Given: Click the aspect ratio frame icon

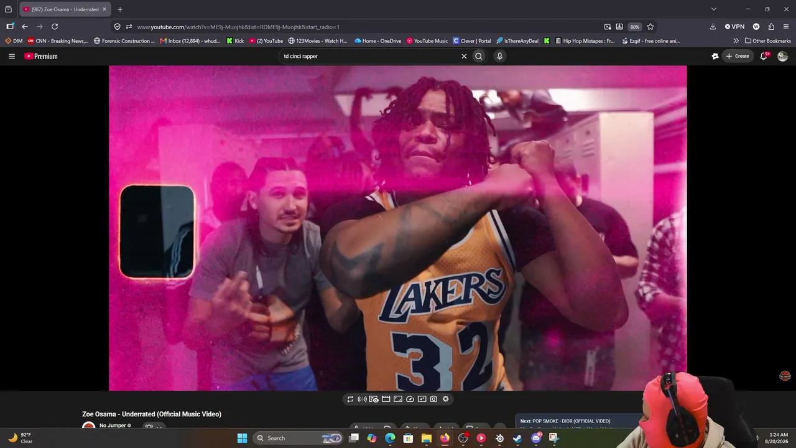Looking at the screenshot, I should [398, 399].
